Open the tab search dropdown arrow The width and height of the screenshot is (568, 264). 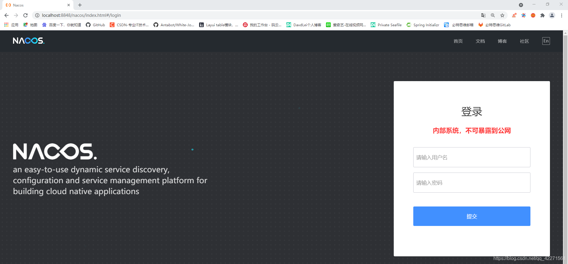click(521, 5)
